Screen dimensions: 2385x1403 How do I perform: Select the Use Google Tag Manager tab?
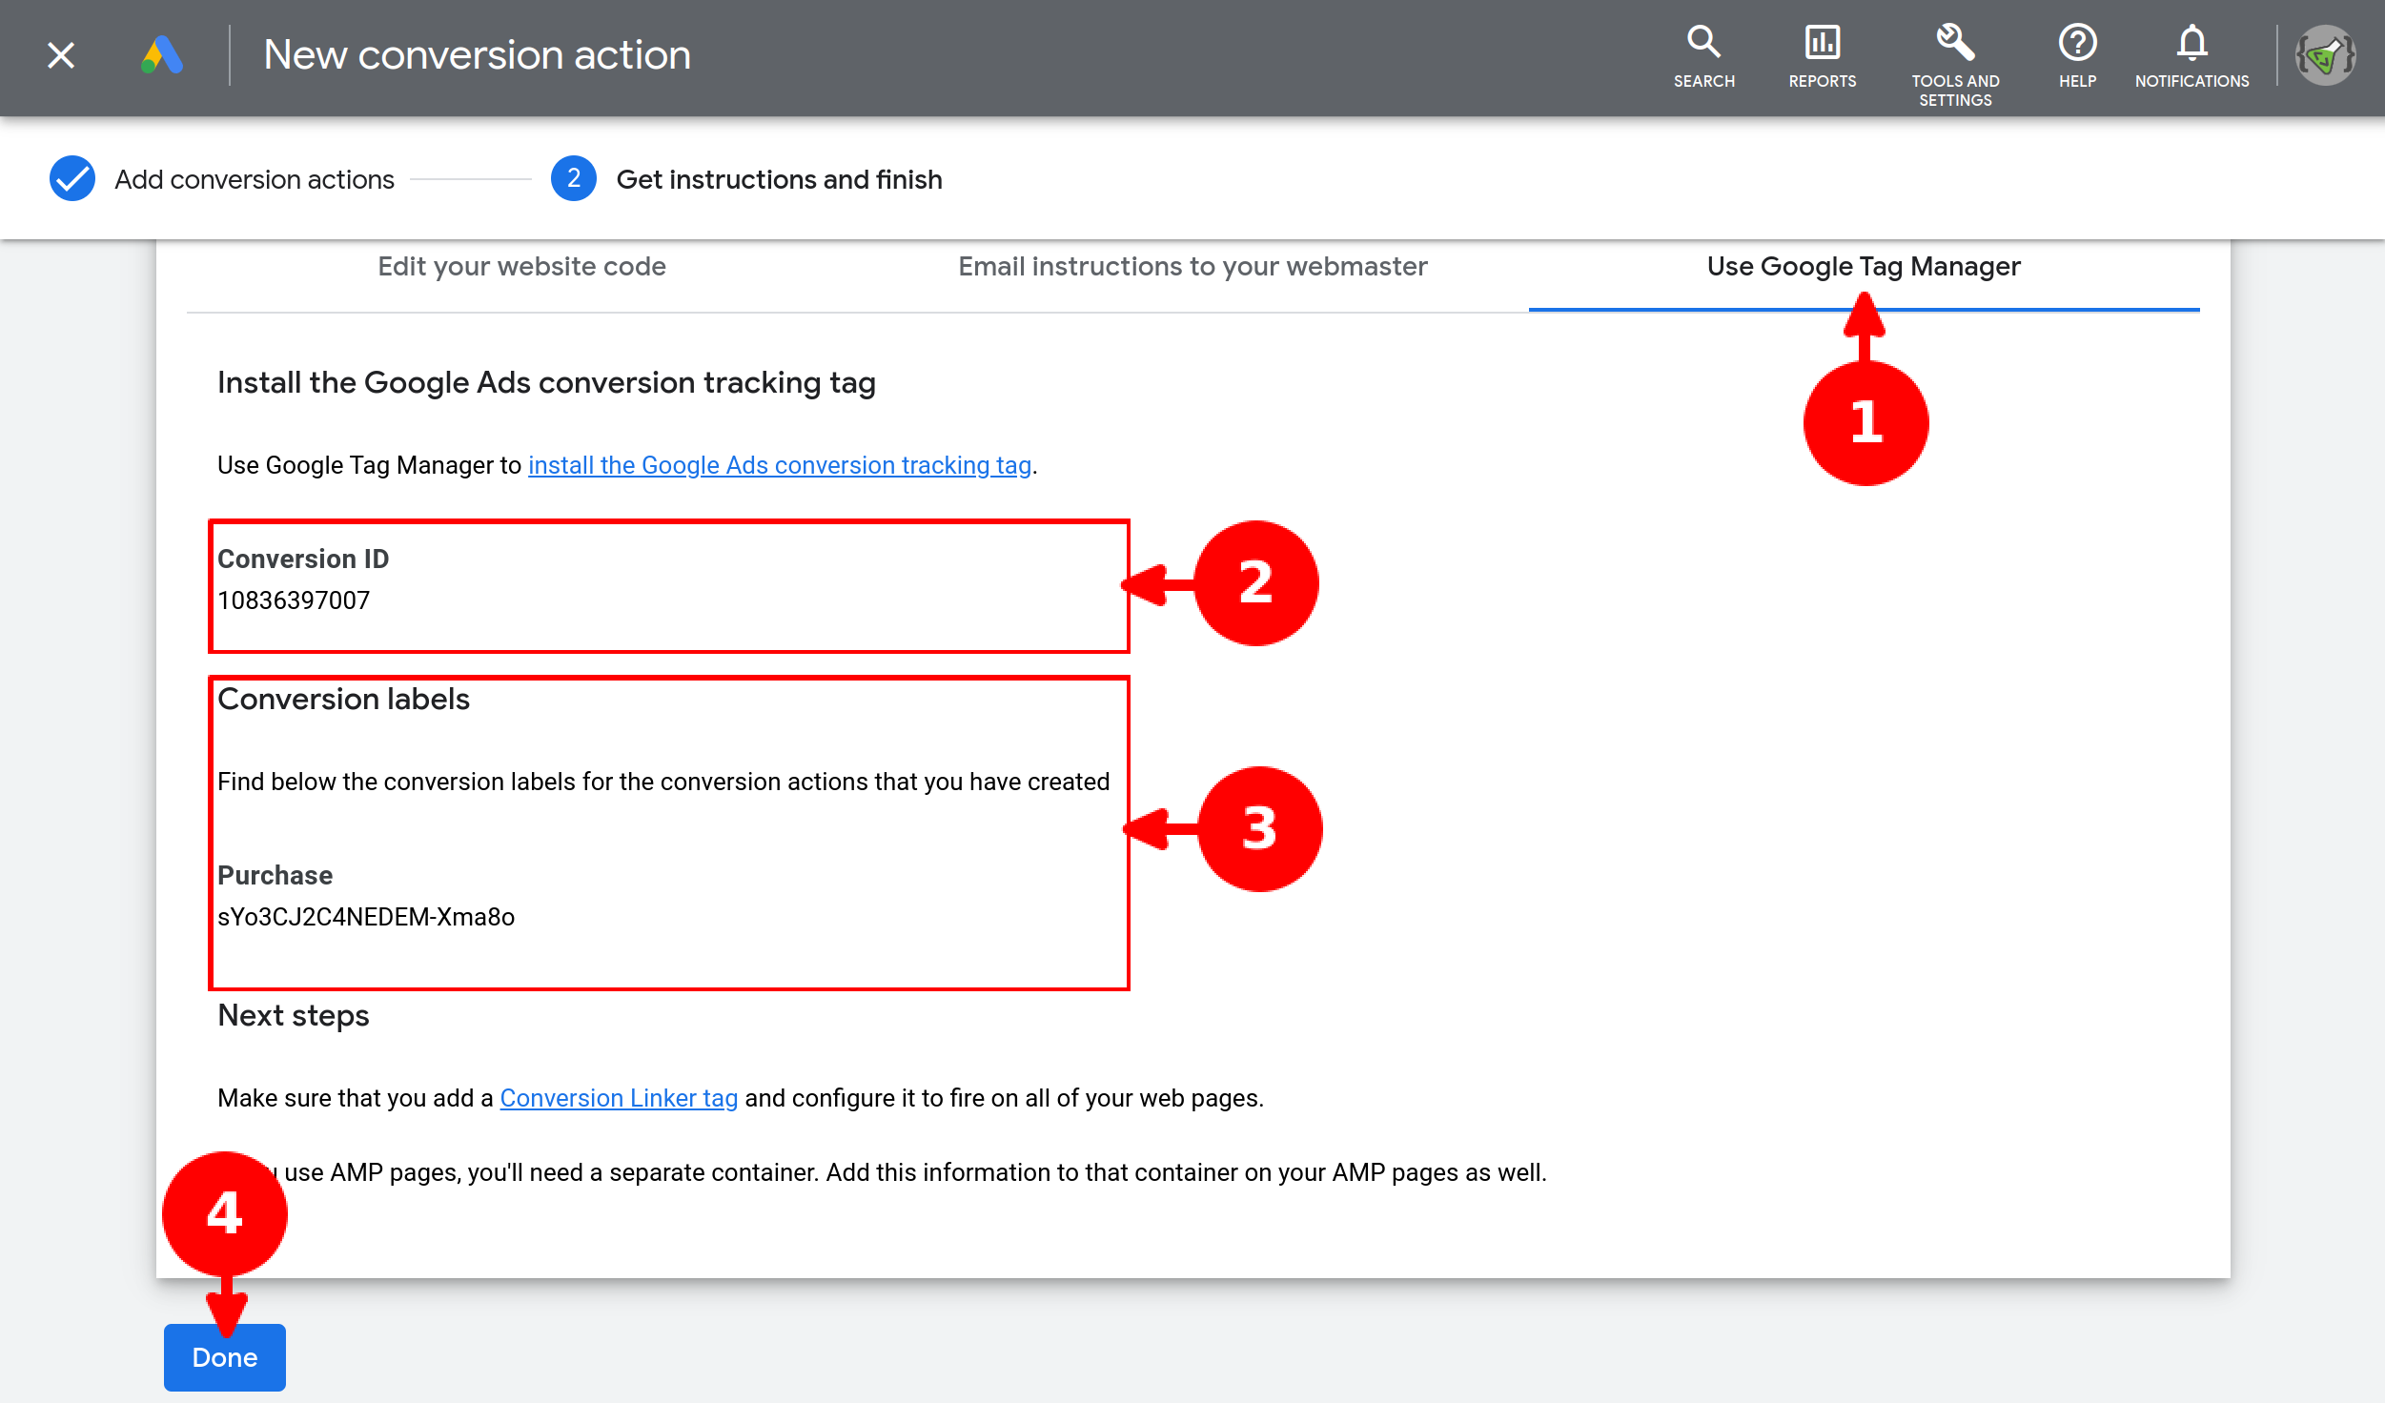pos(1863,267)
